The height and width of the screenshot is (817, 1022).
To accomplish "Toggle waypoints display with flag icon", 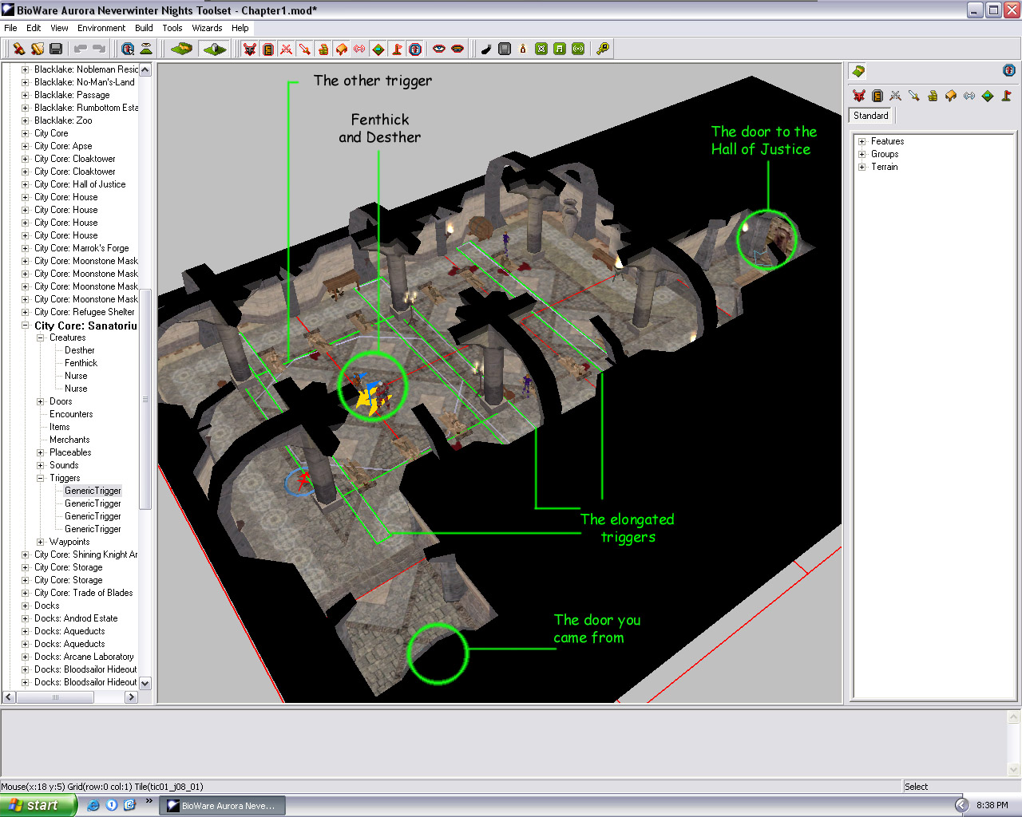I will click(x=397, y=49).
